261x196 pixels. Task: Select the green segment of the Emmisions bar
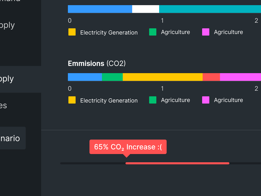[x=112, y=77]
